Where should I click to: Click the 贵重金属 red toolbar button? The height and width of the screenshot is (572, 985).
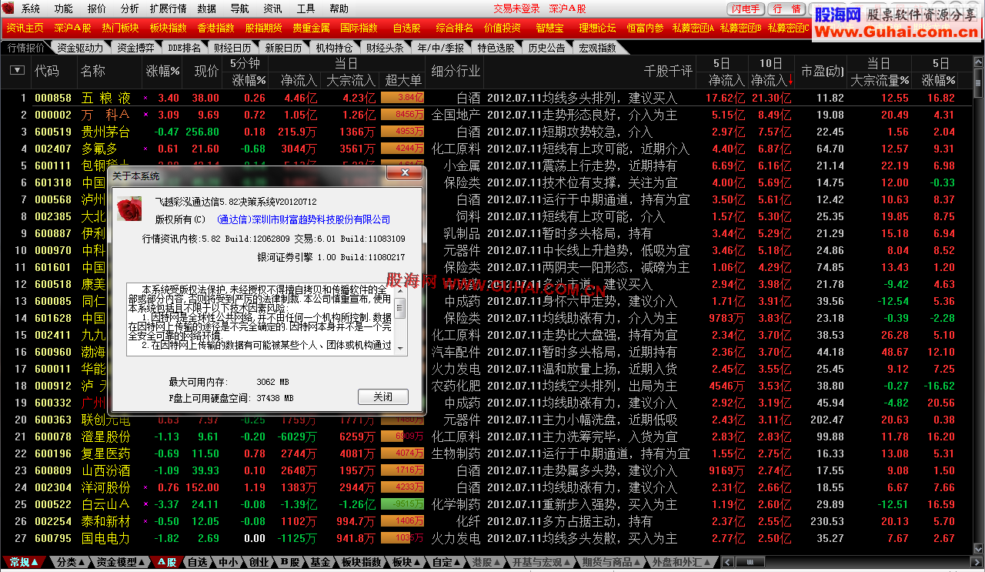coord(312,28)
